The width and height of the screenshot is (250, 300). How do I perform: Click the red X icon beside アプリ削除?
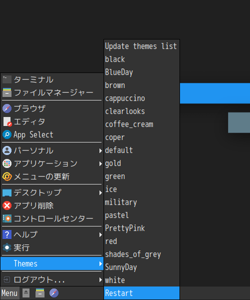tap(7, 205)
